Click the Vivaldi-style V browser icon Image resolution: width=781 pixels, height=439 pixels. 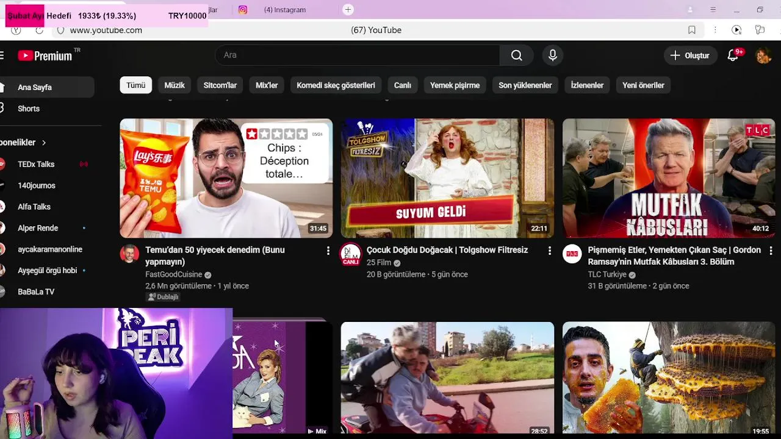coord(16,30)
